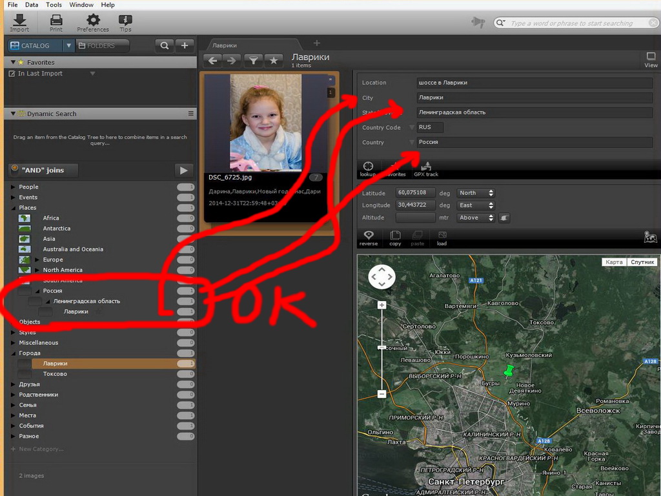Run the dynamic search with the play button
661x496 pixels.
(184, 170)
